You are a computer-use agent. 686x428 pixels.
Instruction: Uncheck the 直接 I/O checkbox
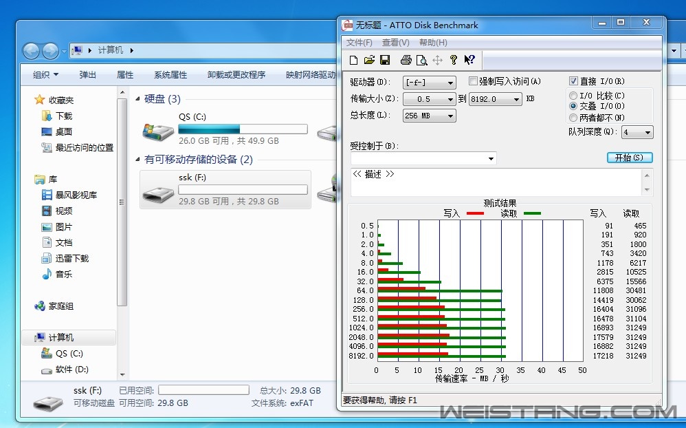point(574,81)
